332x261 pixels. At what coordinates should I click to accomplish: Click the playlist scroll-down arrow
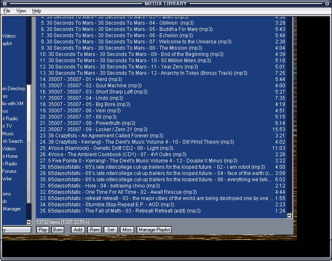289,215
